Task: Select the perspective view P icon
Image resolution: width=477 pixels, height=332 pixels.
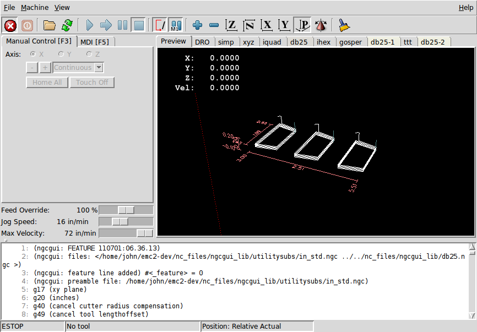Action: pyautogui.click(x=302, y=25)
